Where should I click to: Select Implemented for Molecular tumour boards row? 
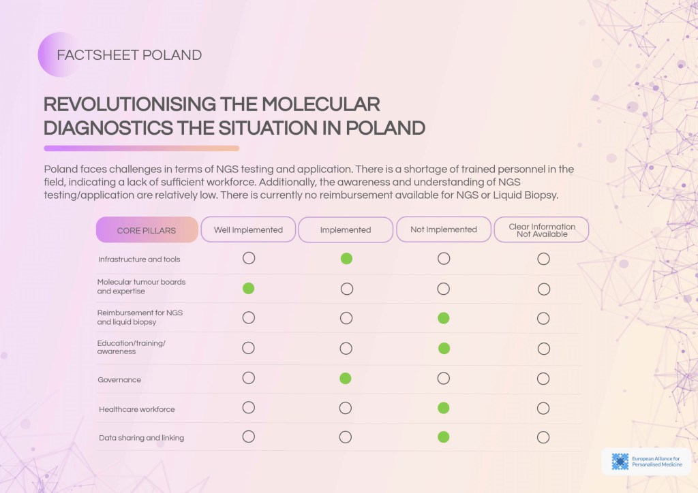347,289
